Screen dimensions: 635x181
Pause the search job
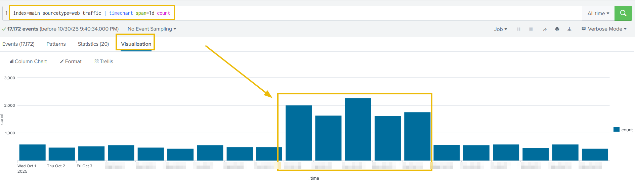point(519,29)
